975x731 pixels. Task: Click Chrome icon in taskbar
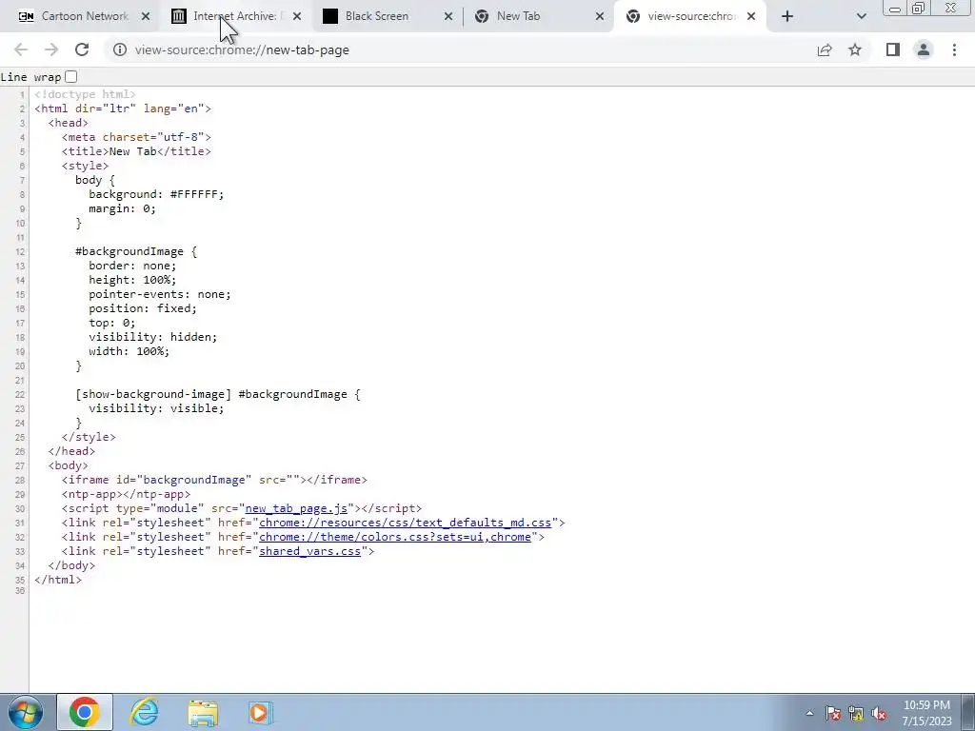pos(85,712)
